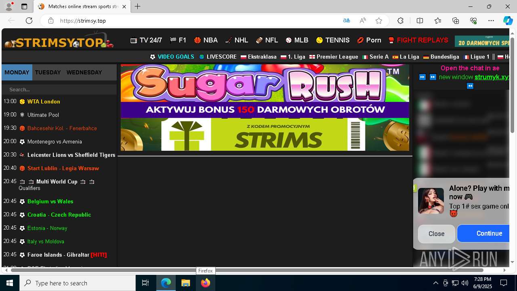Screen dimensions: 517x291
Task: Open Collections icon
Action: click(x=456, y=21)
